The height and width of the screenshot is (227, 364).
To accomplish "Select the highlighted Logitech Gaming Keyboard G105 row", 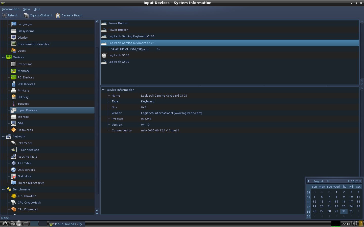I will 230,43.
